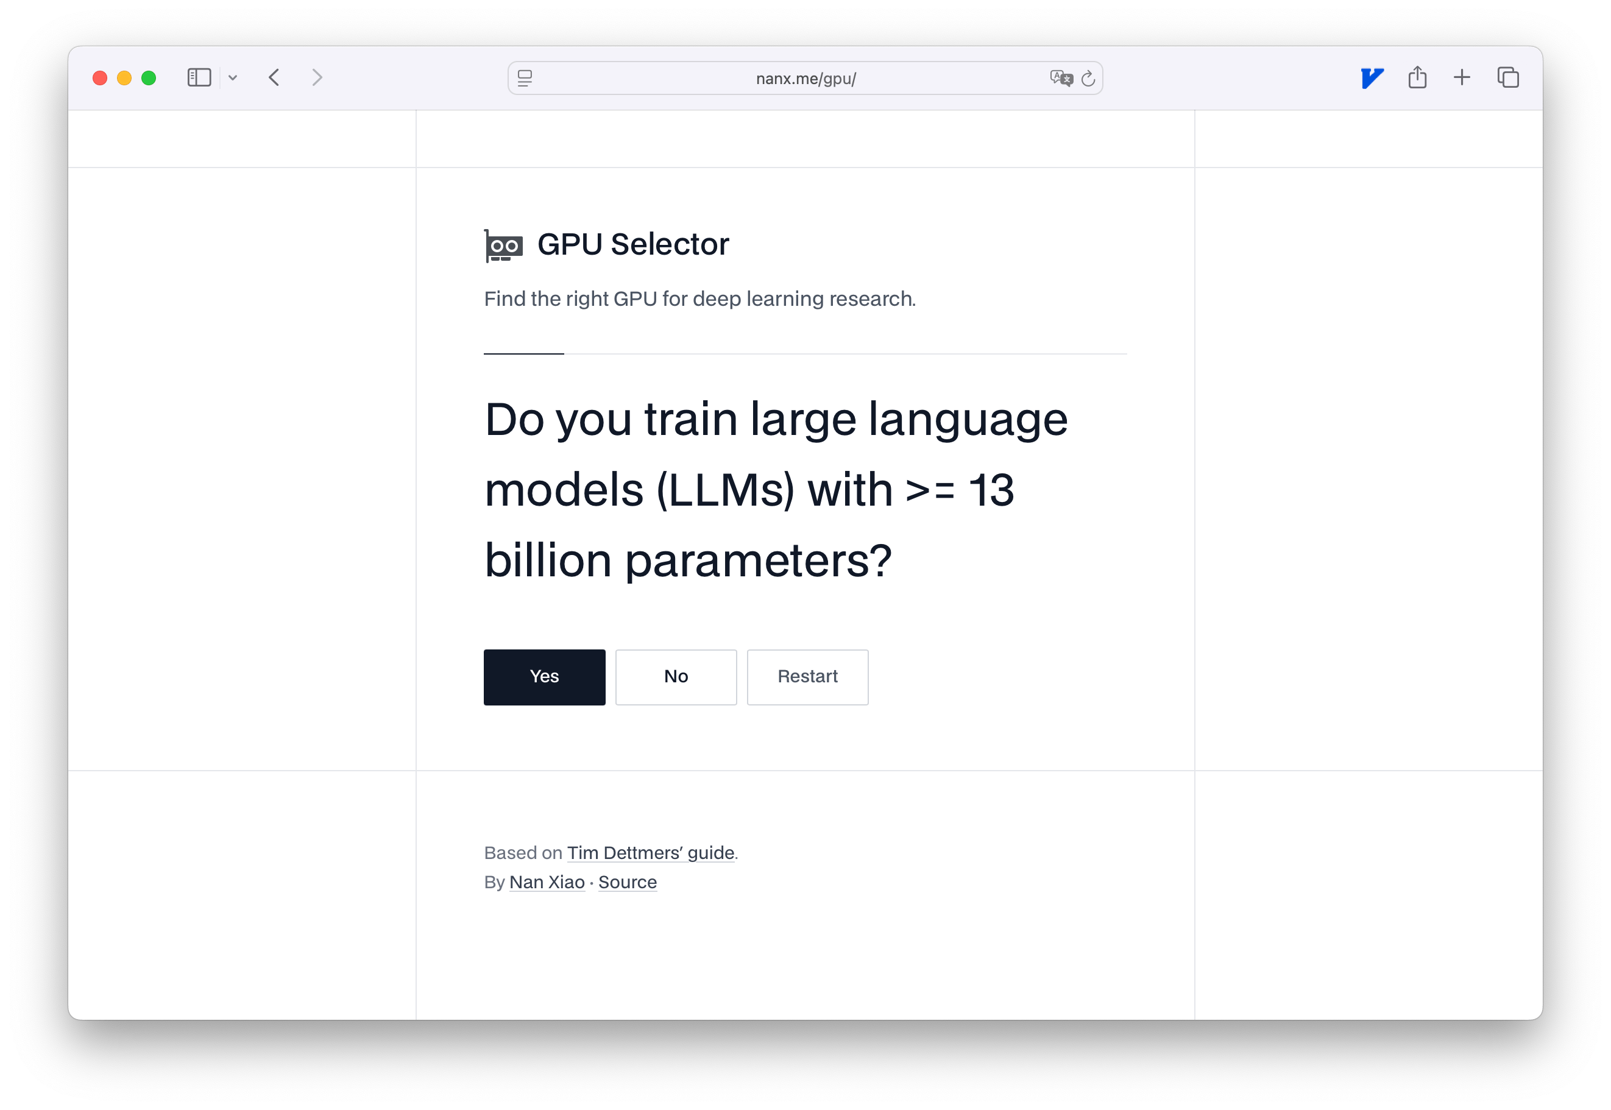This screenshot has height=1110, width=1611.
Task: Click the nanx.me/gpu/ address bar
Action: [805, 78]
